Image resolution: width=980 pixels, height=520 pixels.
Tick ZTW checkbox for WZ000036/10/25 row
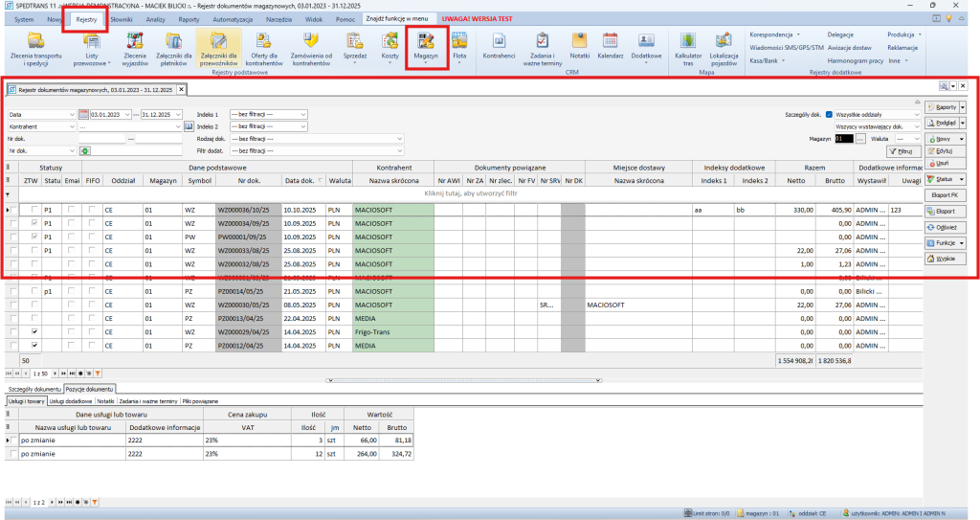pyautogui.click(x=34, y=209)
